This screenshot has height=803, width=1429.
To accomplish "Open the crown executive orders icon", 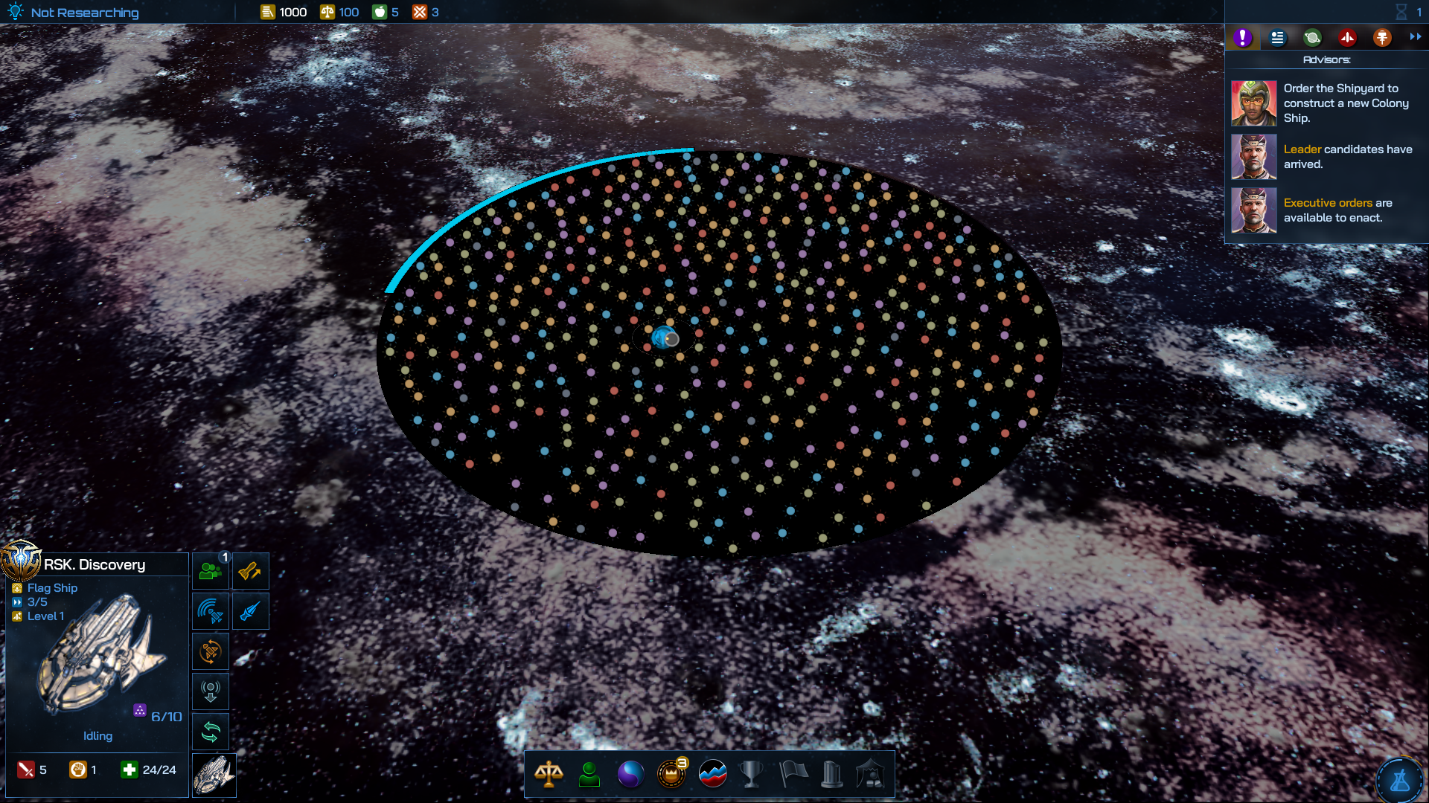I will coord(671,774).
